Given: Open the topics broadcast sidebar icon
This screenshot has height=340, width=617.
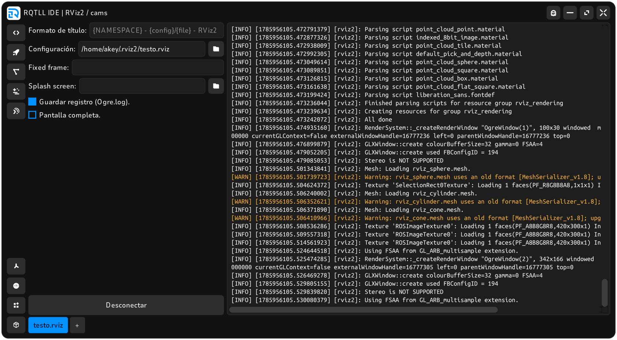Looking at the screenshot, I should [x=16, y=111].
